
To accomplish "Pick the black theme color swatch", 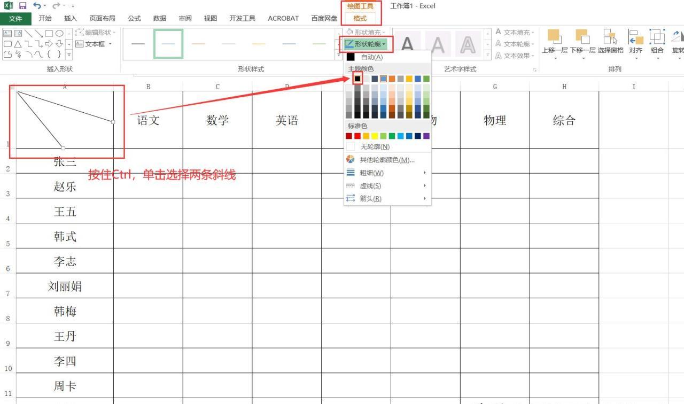I will tap(357, 79).
